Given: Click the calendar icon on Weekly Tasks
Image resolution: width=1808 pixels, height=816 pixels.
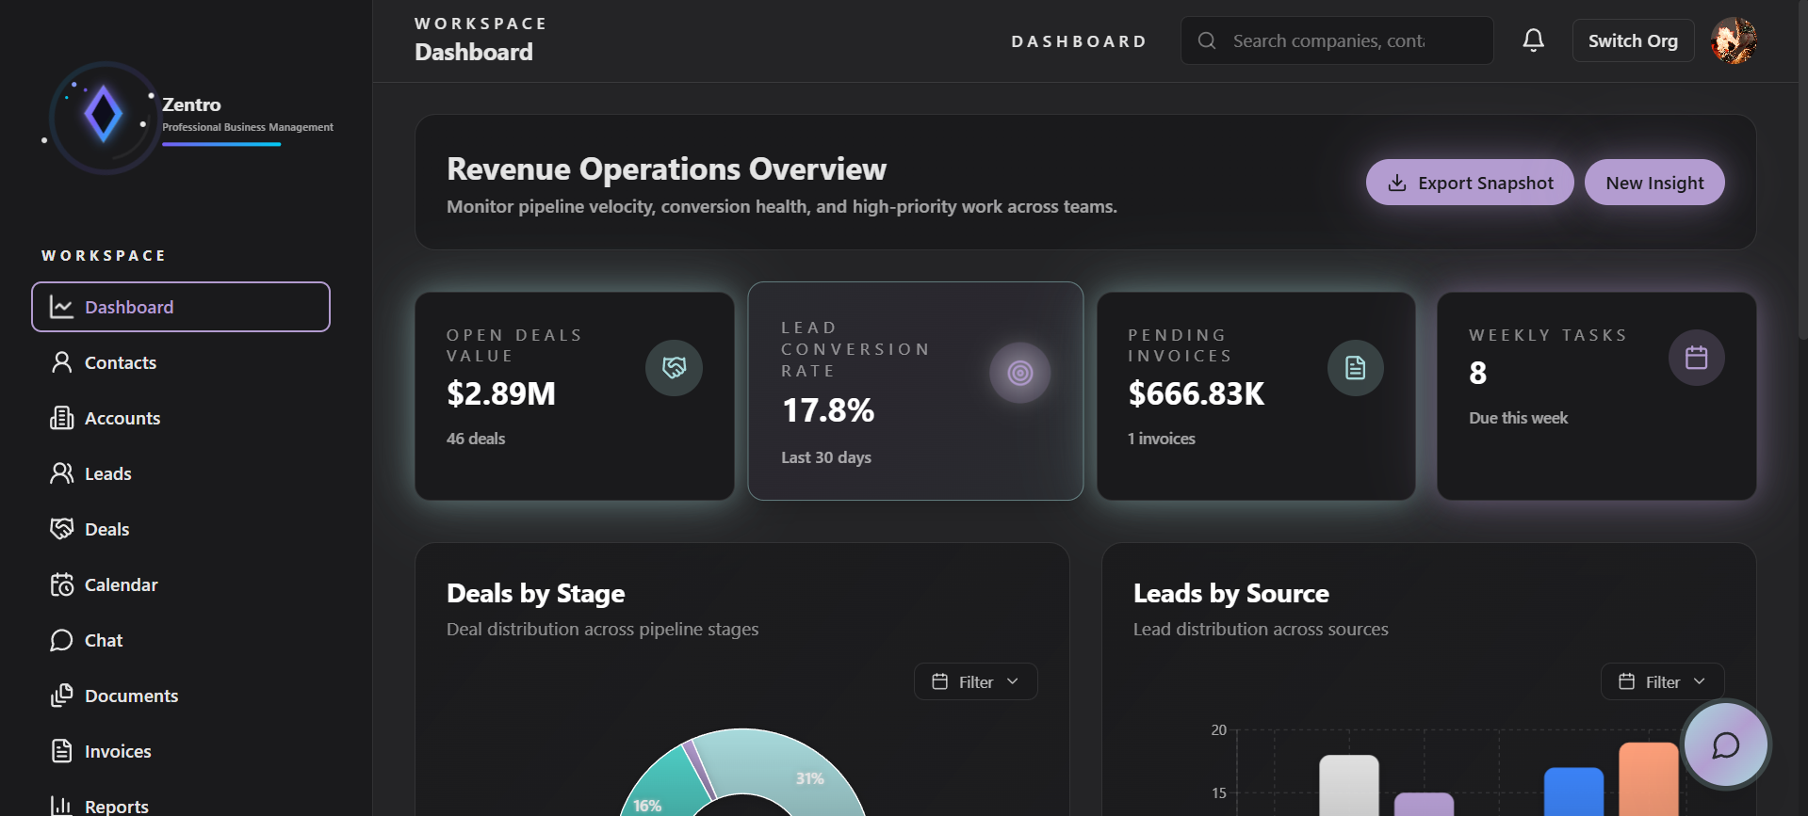Looking at the screenshot, I should coord(1696,358).
